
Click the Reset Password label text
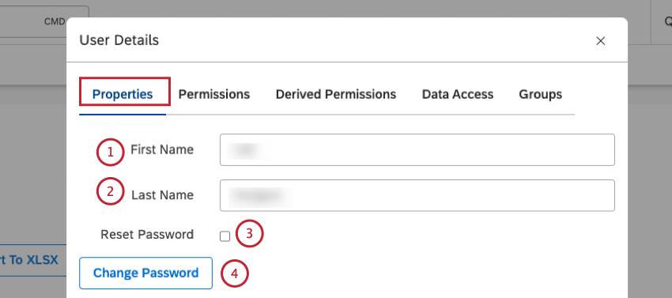click(147, 235)
